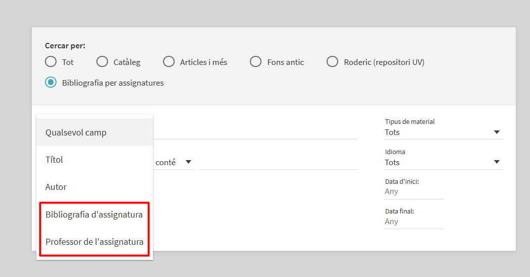This screenshot has height=277, width=530.
Task: Expand the Tipus de material dropdown
Action: 443,132
